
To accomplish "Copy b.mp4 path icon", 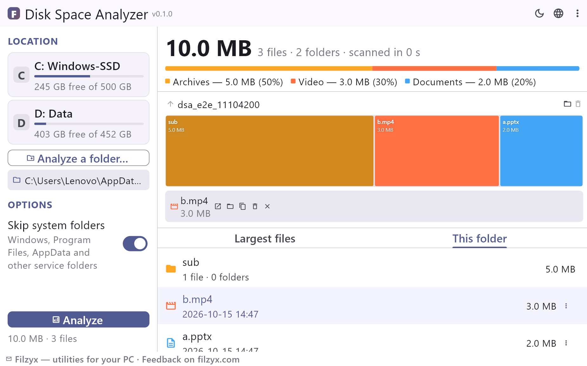I will pyautogui.click(x=242, y=206).
